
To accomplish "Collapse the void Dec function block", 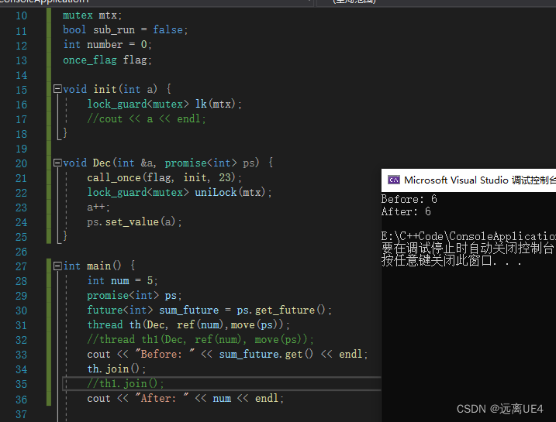I will click(57, 163).
